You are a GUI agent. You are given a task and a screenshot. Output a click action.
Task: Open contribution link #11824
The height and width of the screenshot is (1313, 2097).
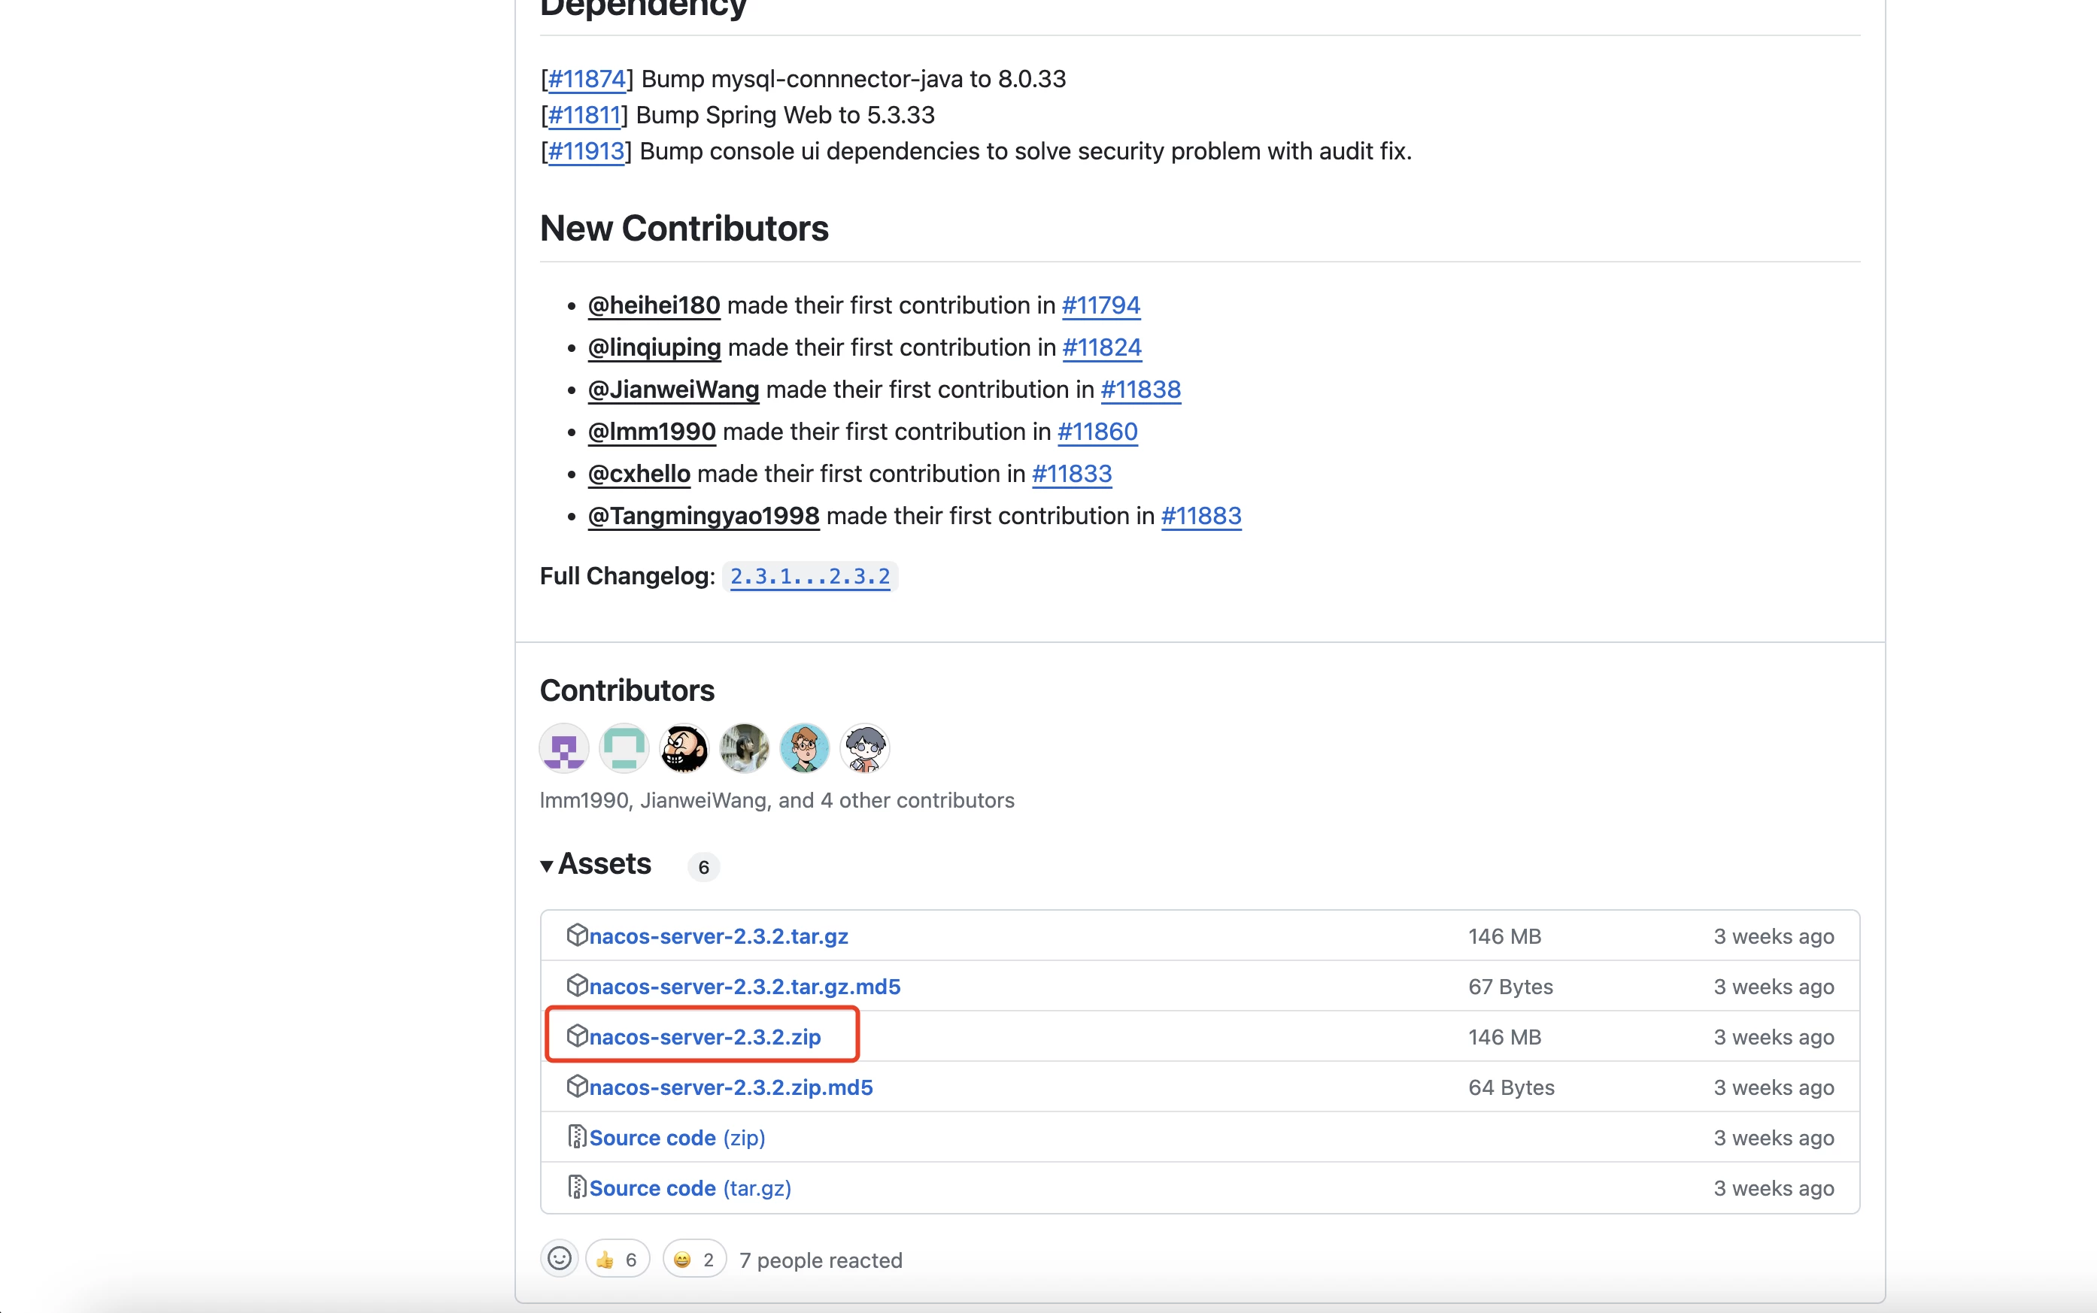(x=1102, y=347)
